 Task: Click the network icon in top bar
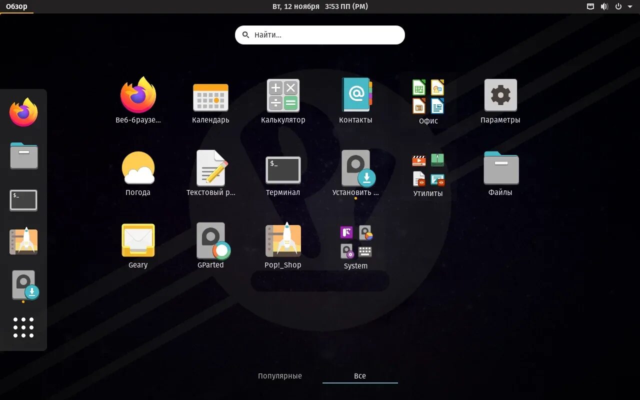coord(590,6)
